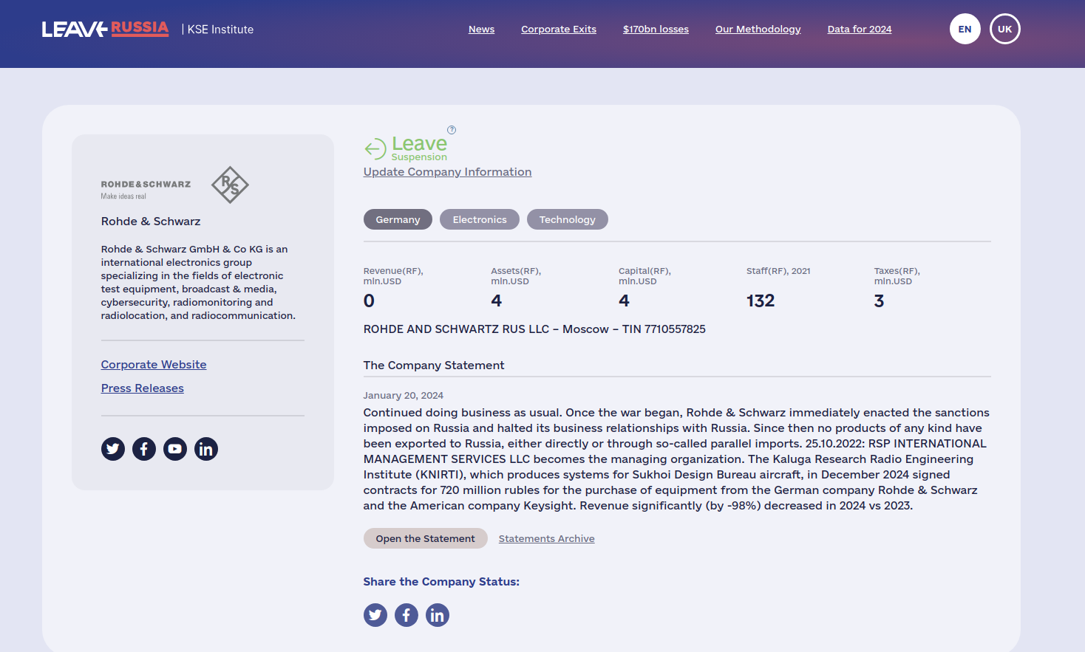Go to the News menu item
This screenshot has width=1085, height=652.
(x=481, y=30)
